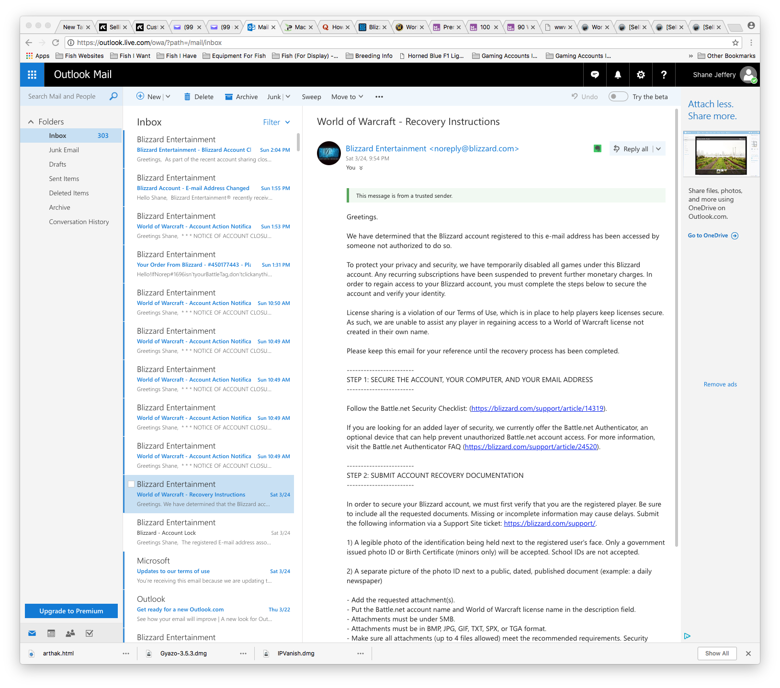The width and height of the screenshot is (780, 688).
Task: Click the Reply all button
Action: (x=631, y=149)
